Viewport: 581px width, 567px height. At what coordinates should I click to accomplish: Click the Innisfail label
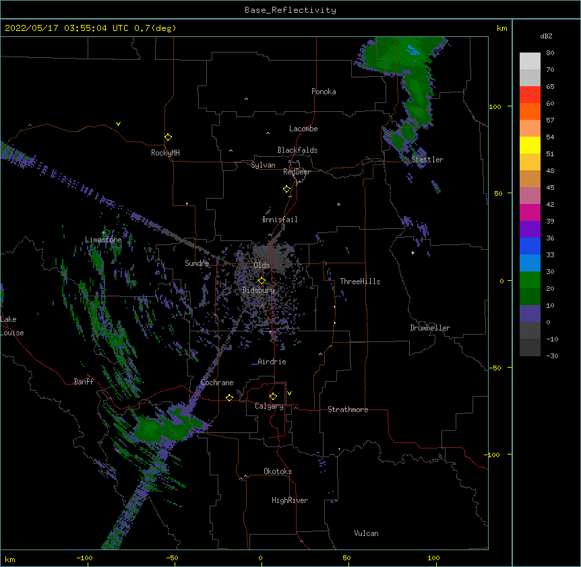[280, 220]
